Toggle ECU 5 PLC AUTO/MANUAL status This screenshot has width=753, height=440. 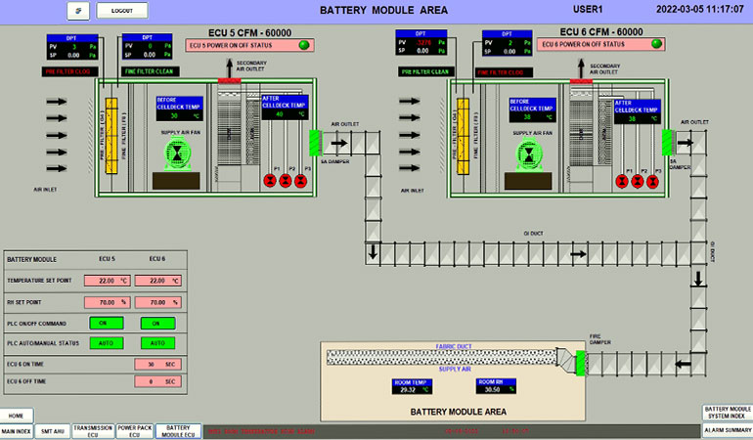coord(107,343)
